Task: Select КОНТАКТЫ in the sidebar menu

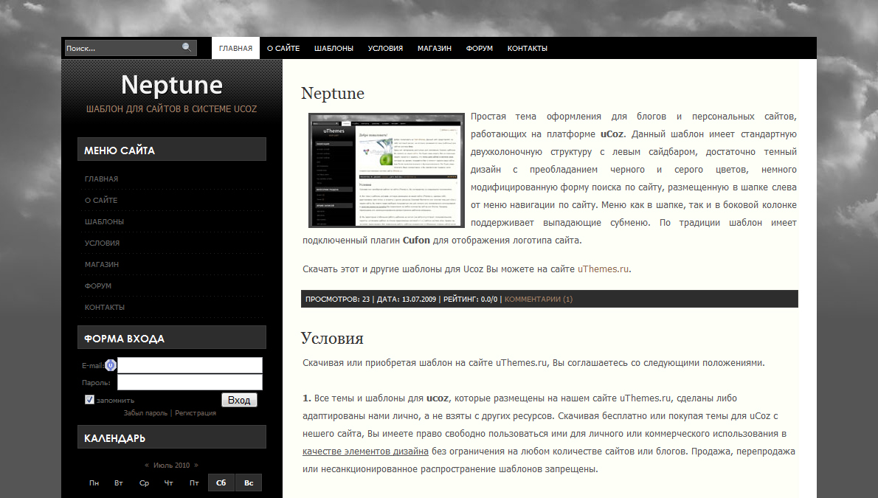Action: [x=105, y=307]
